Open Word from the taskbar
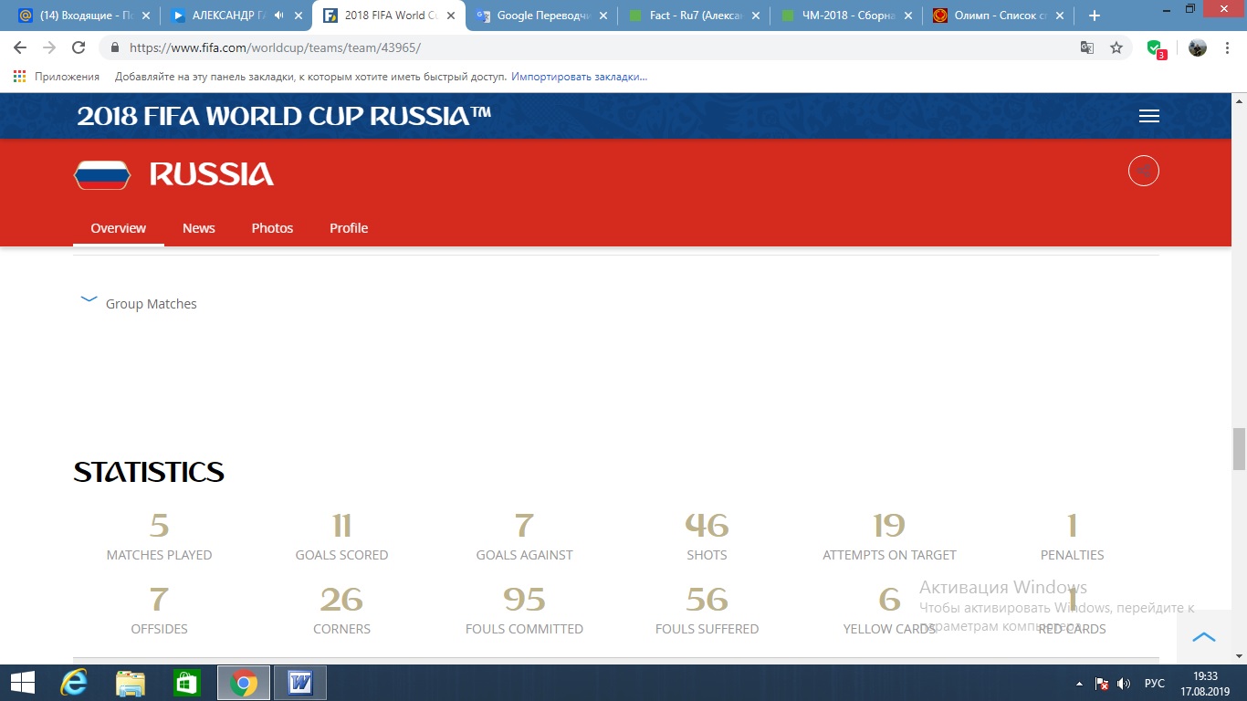This screenshot has width=1247, height=701. tap(300, 683)
